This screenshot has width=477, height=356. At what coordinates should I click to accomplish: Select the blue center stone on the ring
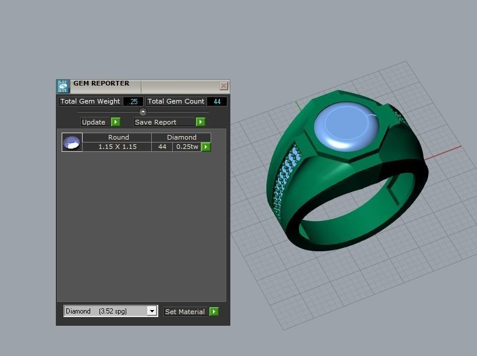[347, 126]
